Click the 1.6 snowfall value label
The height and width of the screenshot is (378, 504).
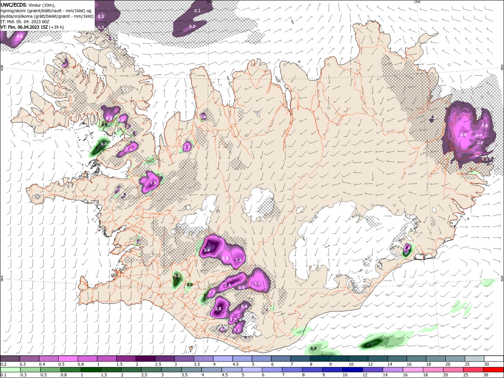tap(238, 260)
